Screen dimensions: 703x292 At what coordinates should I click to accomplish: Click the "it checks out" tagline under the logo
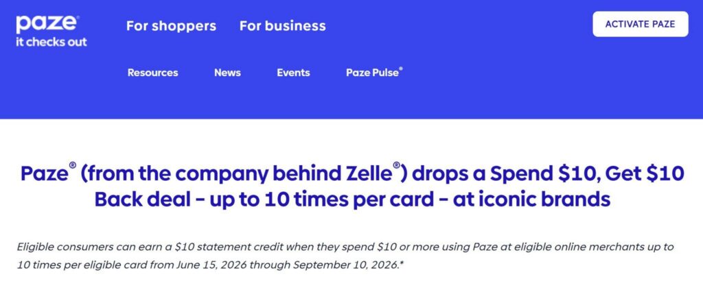51,42
